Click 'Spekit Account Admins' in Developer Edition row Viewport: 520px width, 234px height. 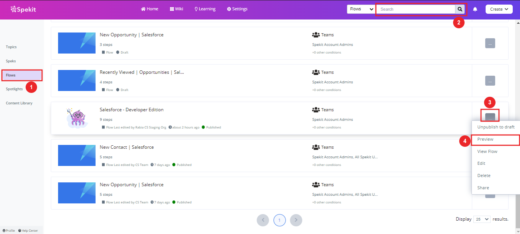(x=333, y=120)
